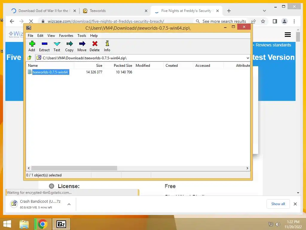Open Chrome tab search chevron
The image size is (306, 230).
264,11
